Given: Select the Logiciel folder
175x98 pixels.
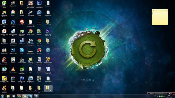Looking at the screenshot, I should [31, 70].
